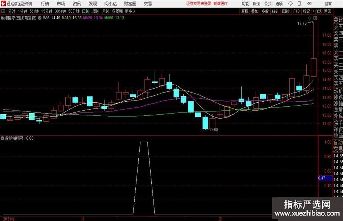The image size is (343, 221).
Task: Switch to 60分钟 period
Action: coord(74,11)
